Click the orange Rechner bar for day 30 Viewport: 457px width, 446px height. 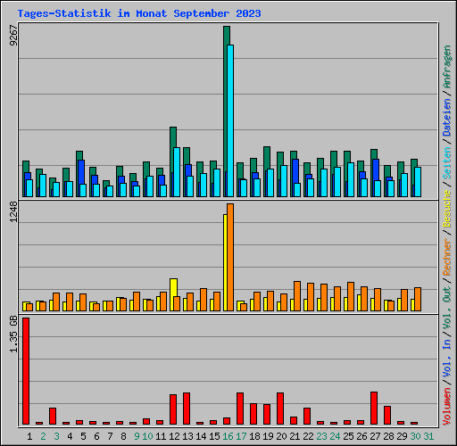[418, 299]
